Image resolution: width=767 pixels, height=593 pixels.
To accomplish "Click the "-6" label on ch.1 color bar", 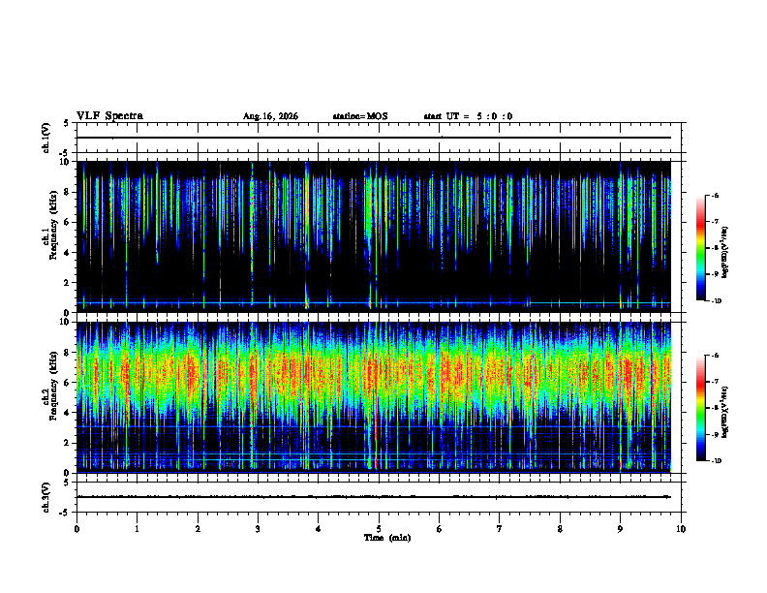I will pos(715,195).
